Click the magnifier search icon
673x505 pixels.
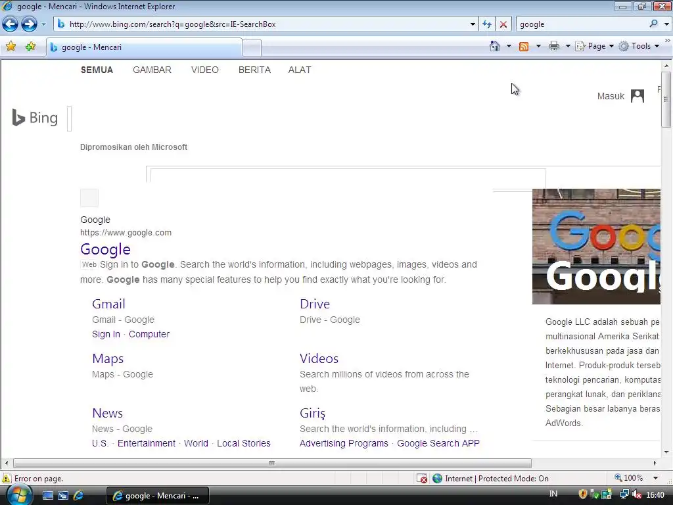pyautogui.click(x=653, y=24)
